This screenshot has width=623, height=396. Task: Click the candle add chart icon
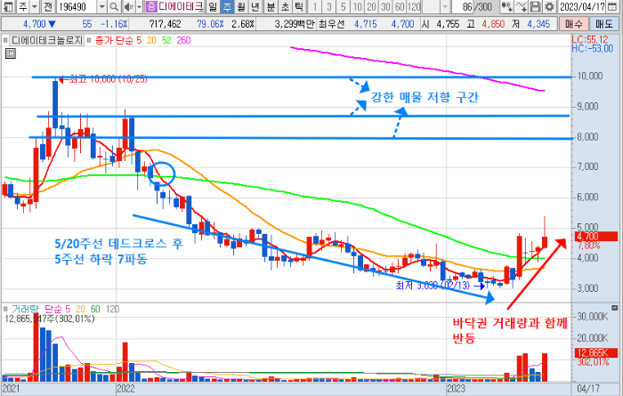coord(506,6)
